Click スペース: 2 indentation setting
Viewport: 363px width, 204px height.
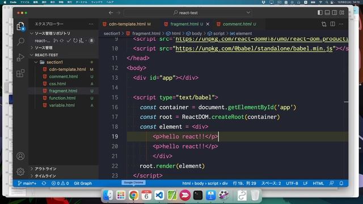coord(271,184)
